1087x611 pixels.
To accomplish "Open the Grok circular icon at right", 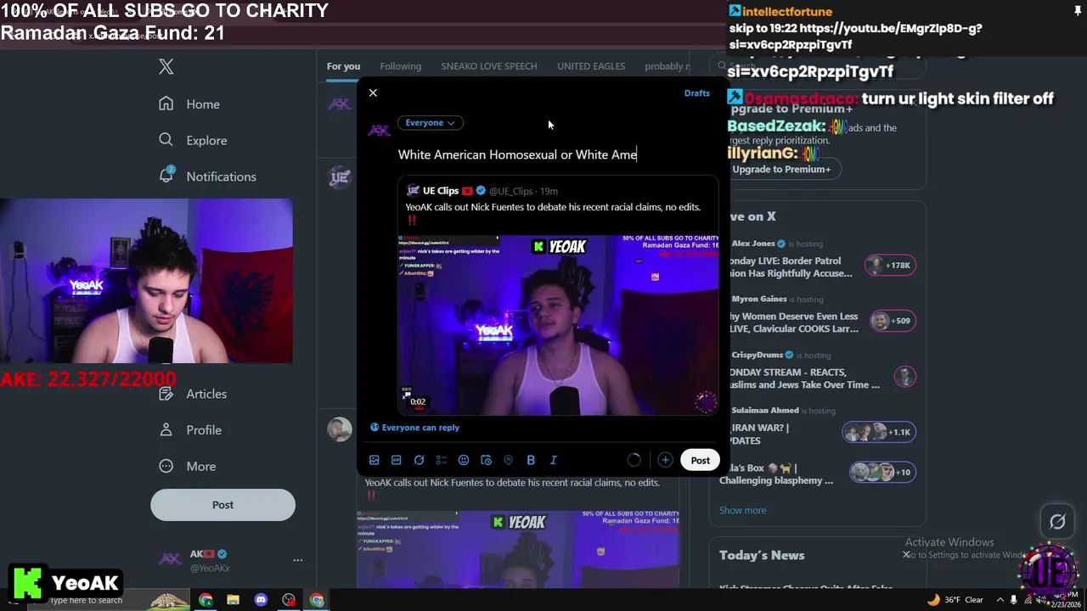I will [x=1057, y=523].
